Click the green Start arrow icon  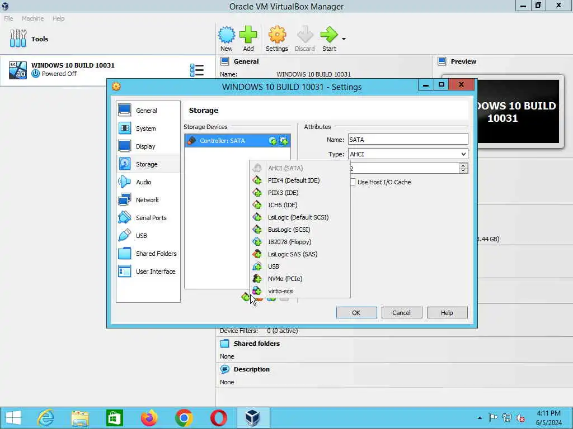329,35
